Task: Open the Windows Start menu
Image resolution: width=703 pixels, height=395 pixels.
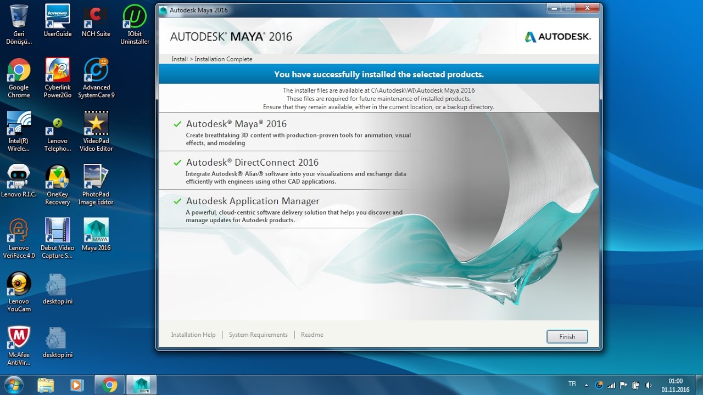Action: click(x=14, y=385)
